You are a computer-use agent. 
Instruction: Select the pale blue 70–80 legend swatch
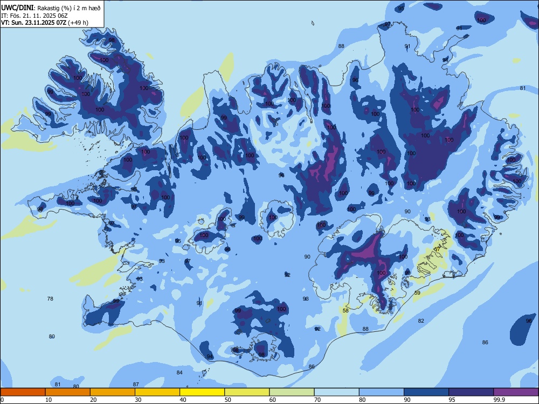point(337,392)
